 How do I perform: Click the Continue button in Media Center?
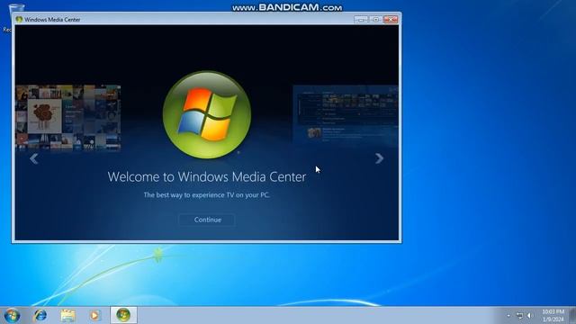[207, 220]
